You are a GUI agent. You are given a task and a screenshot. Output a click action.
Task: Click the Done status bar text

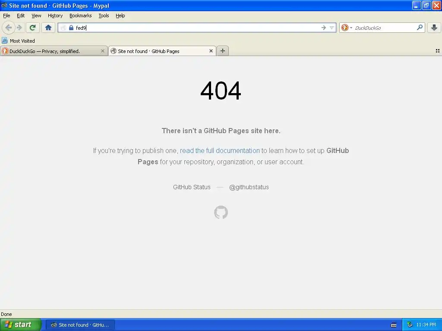[x=6, y=314]
